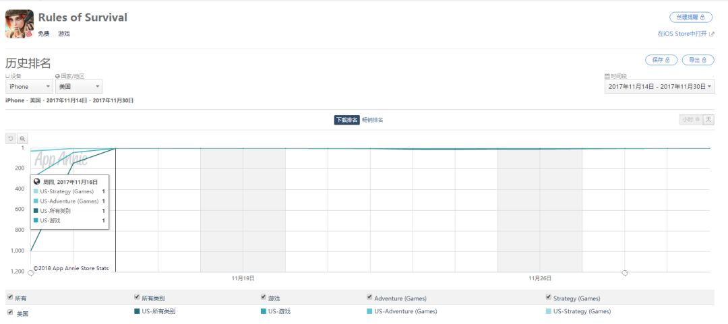Screen dimensions: 728x324
Task: Click the 创建提醒 button
Action: [x=691, y=17]
